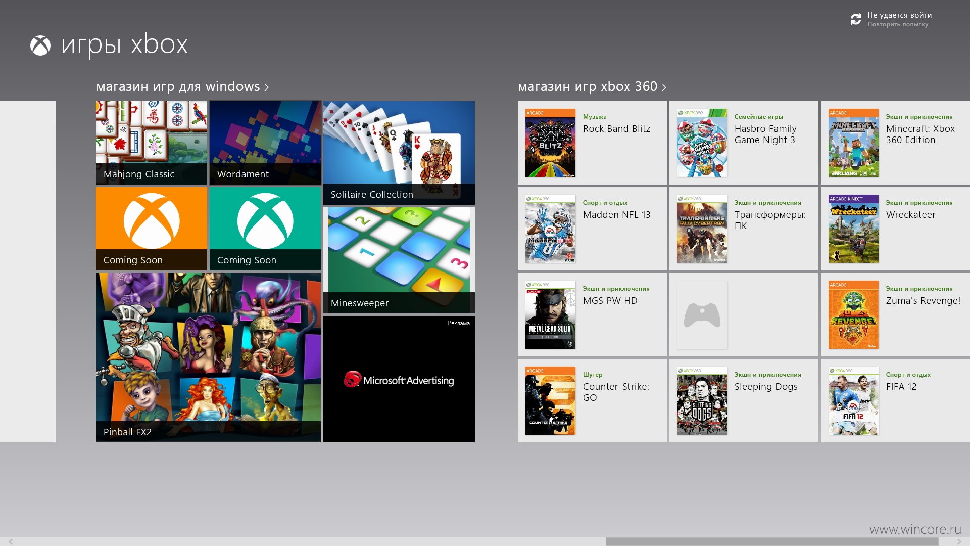Open Sleeping Dogs cover art
970x546 pixels.
click(x=702, y=401)
